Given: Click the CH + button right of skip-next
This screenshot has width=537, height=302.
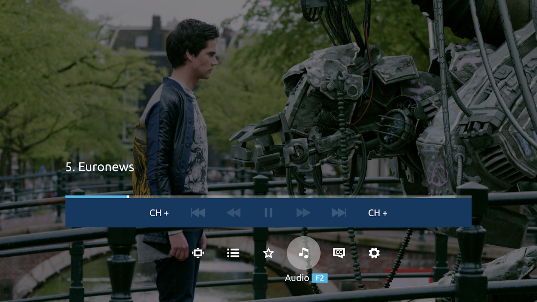Looking at the screenshot, I should (x=378, y=213).
